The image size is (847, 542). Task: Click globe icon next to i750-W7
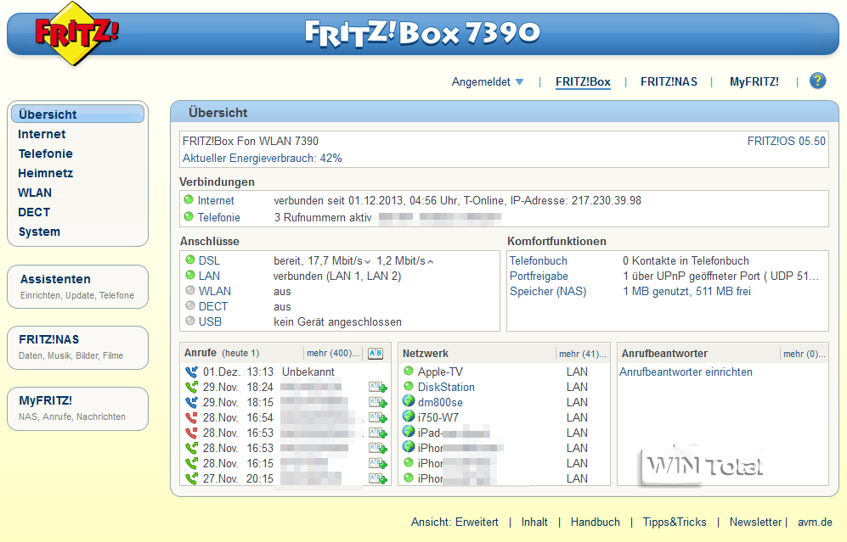coord(409,416)
